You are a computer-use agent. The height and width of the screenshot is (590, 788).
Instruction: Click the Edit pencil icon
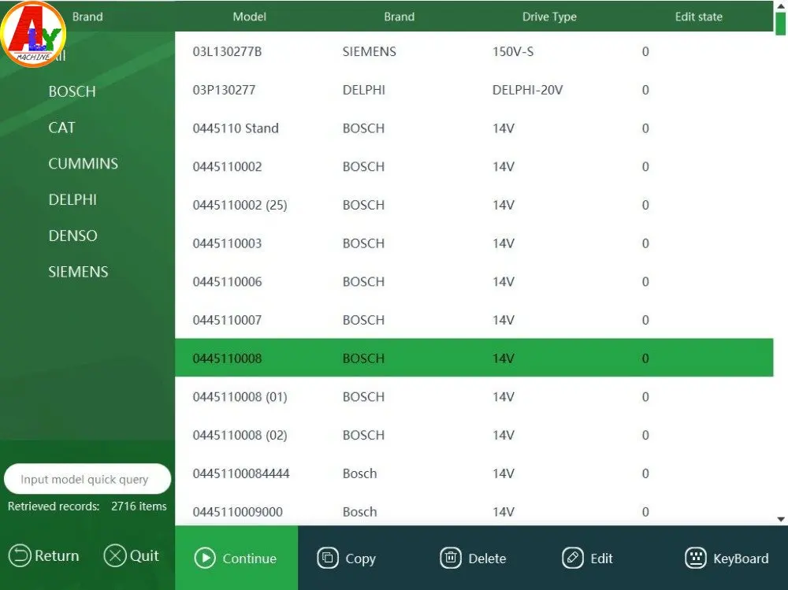[573, 558]
